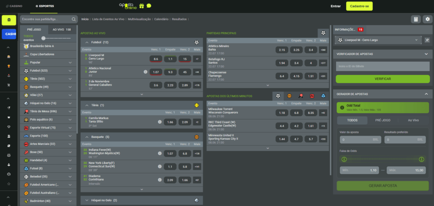Open Brasileirão Série A league
This screenshot has width=434, height=206.
point(48,46)
